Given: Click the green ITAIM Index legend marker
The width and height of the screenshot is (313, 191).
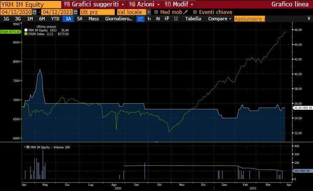Looking at the screenshot, I should click(x=26, y=34).
